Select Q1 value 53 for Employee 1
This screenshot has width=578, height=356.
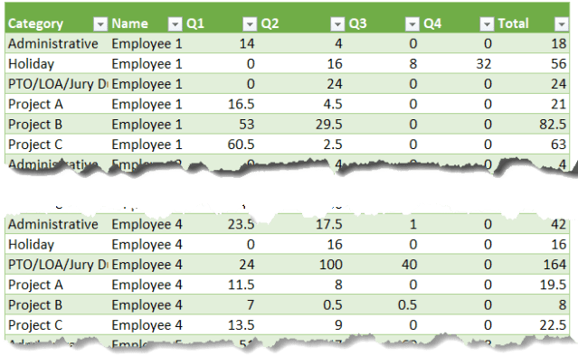point(247,125)
